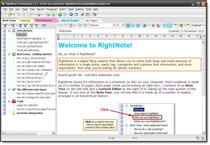The width and height of the screenshot is (210, 145).
Task: Open the dropdown arrow beside the Open folder icon
Action: tap(14, 15)
